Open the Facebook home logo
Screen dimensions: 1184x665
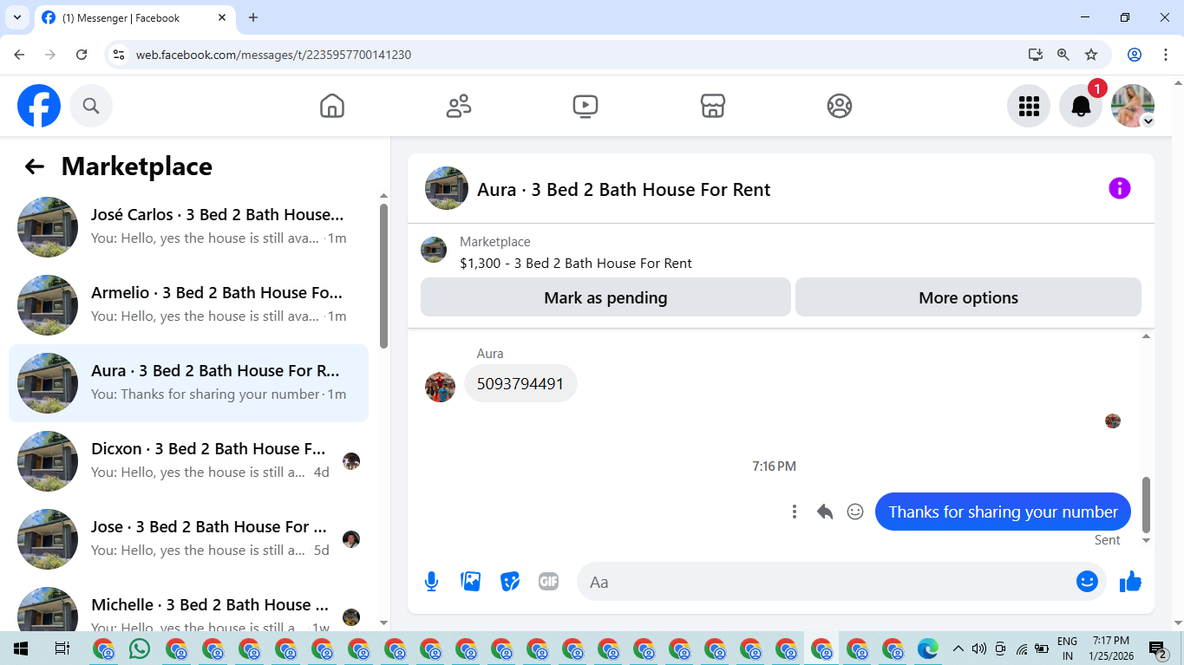(39, 106)
